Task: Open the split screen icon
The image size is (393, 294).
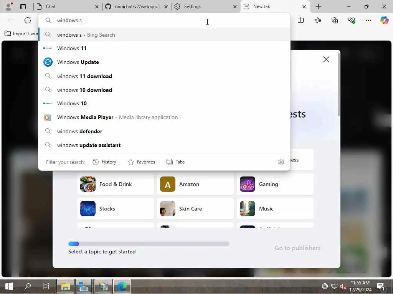Action: click(x=301, y=20)
